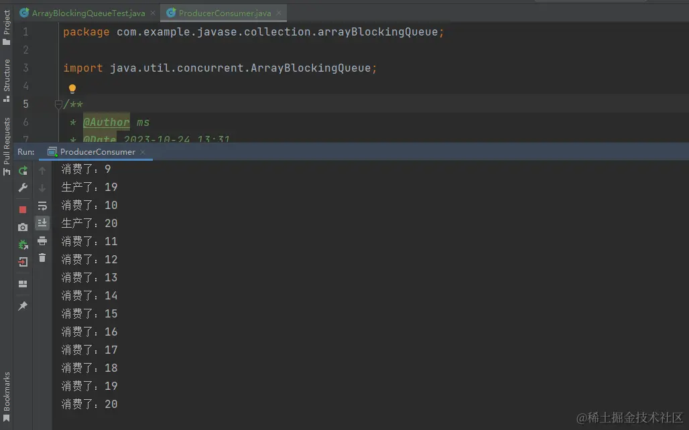Click console line '消费了: 13'
This screenshot has height=430, width=689.
pyautogui.click(x=89, y=277)
